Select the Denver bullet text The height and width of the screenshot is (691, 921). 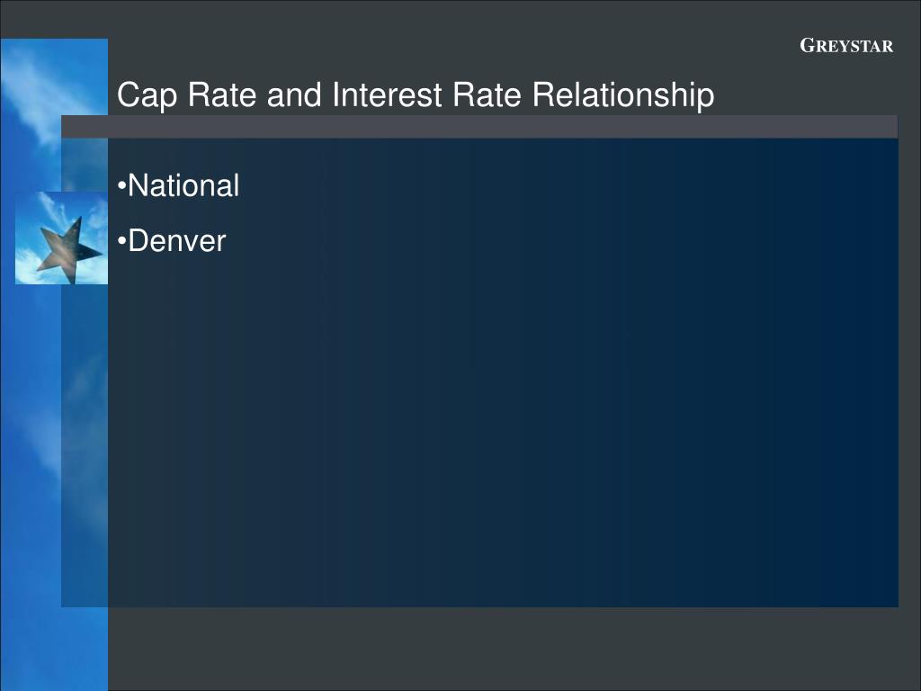tap(177, 241)
